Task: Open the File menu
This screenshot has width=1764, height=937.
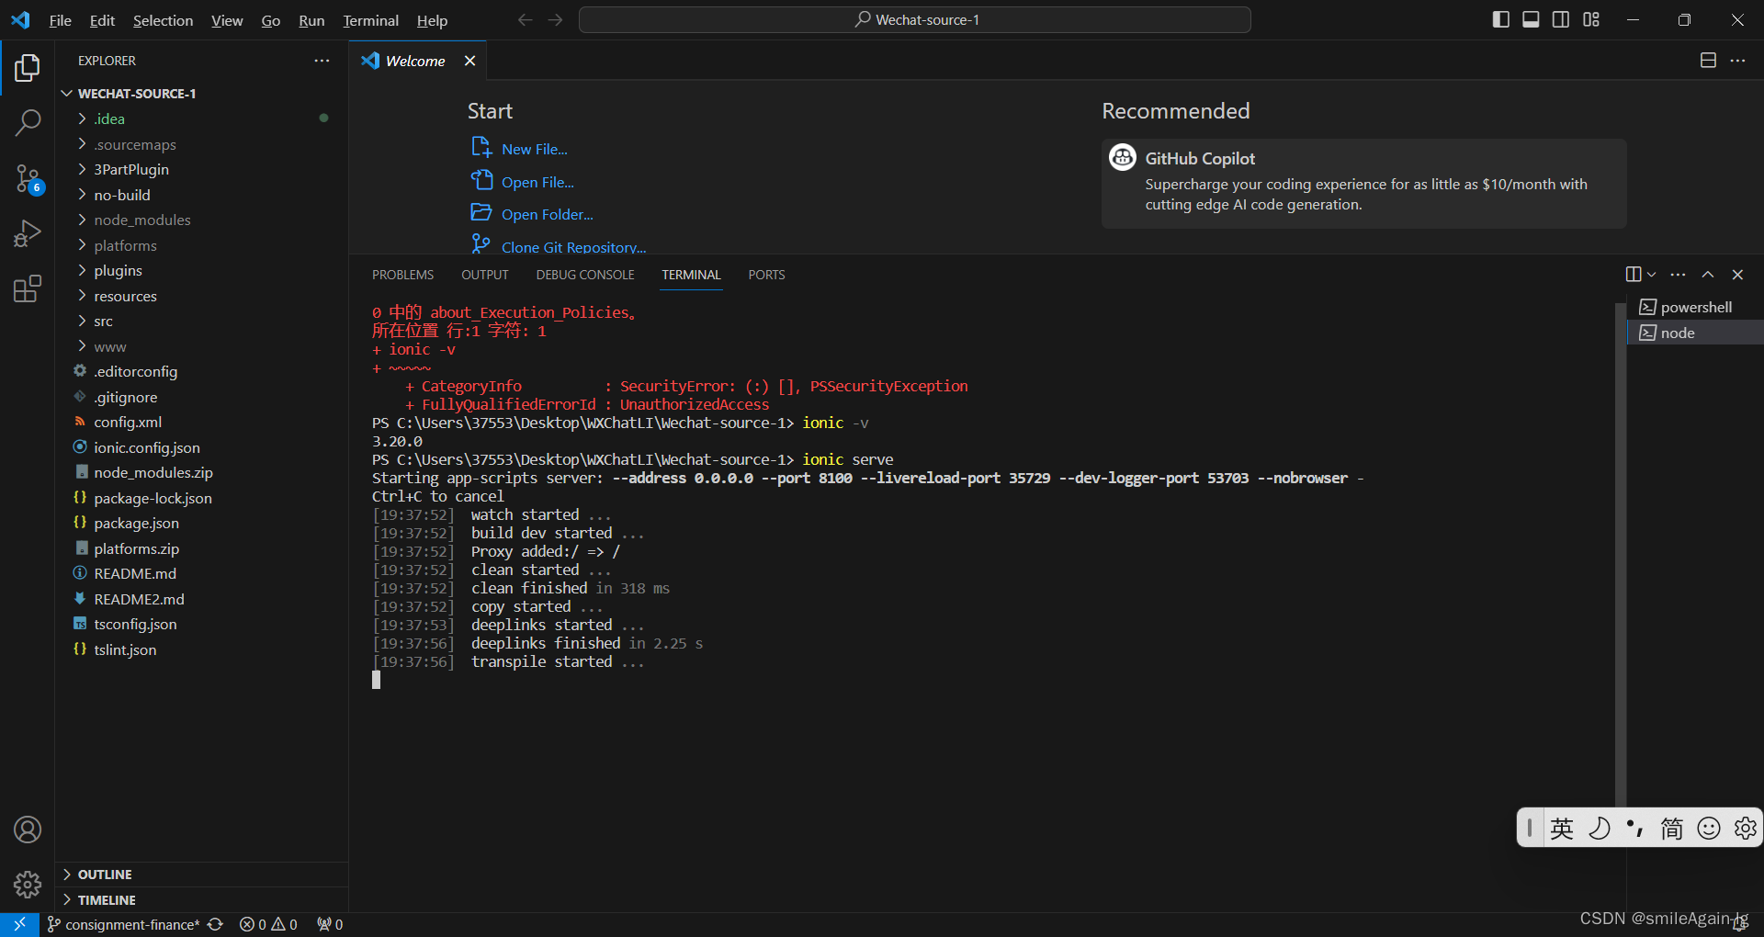Action: pos(60,20)
